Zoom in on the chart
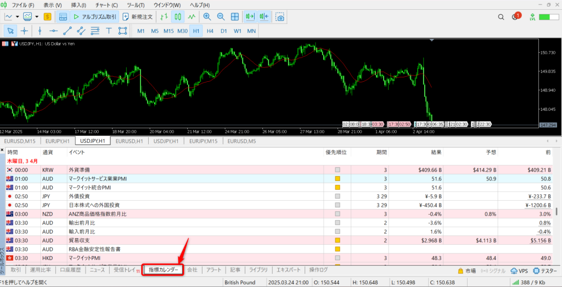 [207, 16]
